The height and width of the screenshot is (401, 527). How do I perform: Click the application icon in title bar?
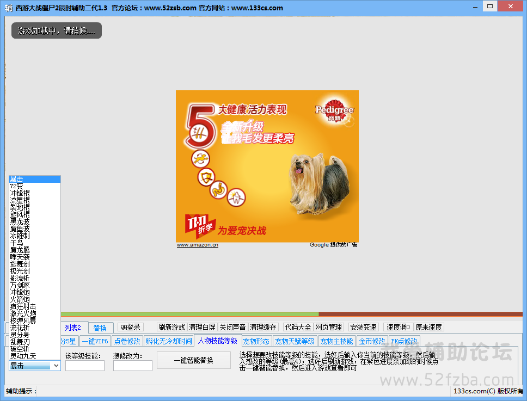point(9,8)
